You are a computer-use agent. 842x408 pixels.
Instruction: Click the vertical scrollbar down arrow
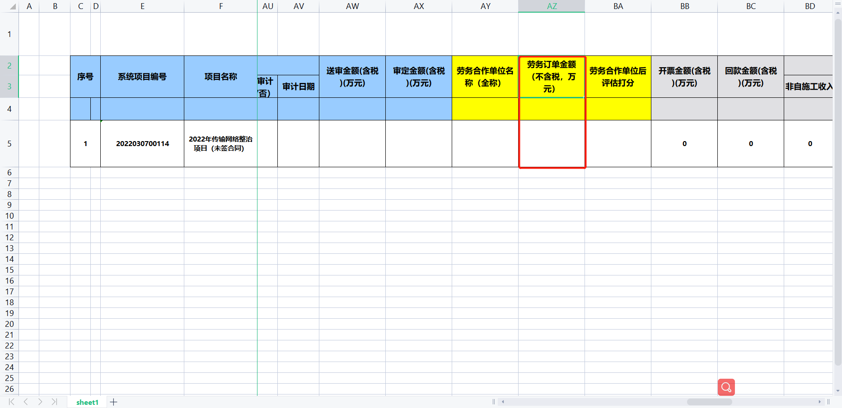838,391
